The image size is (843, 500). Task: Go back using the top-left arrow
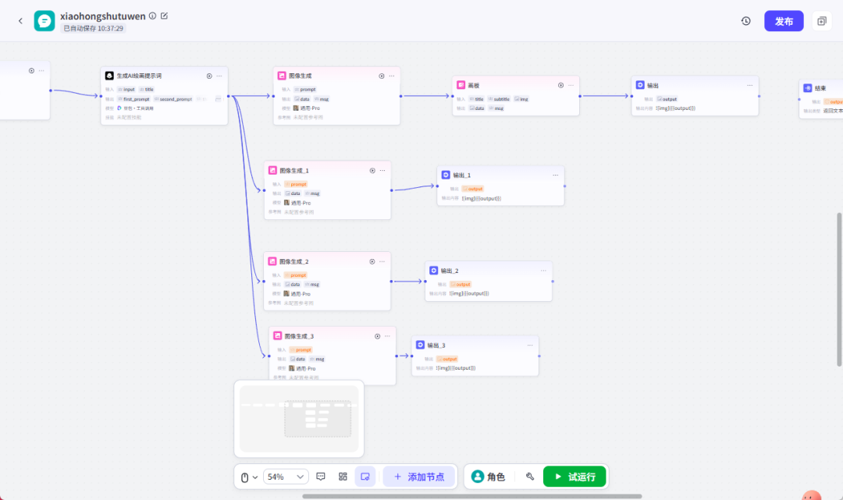click(x=20, y=21)
